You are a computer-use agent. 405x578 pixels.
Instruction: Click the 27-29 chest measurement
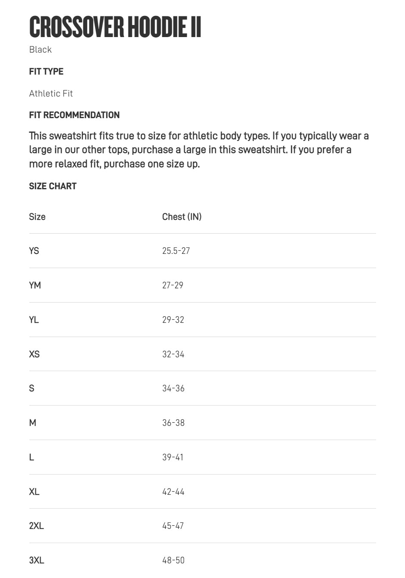[173, 285]
